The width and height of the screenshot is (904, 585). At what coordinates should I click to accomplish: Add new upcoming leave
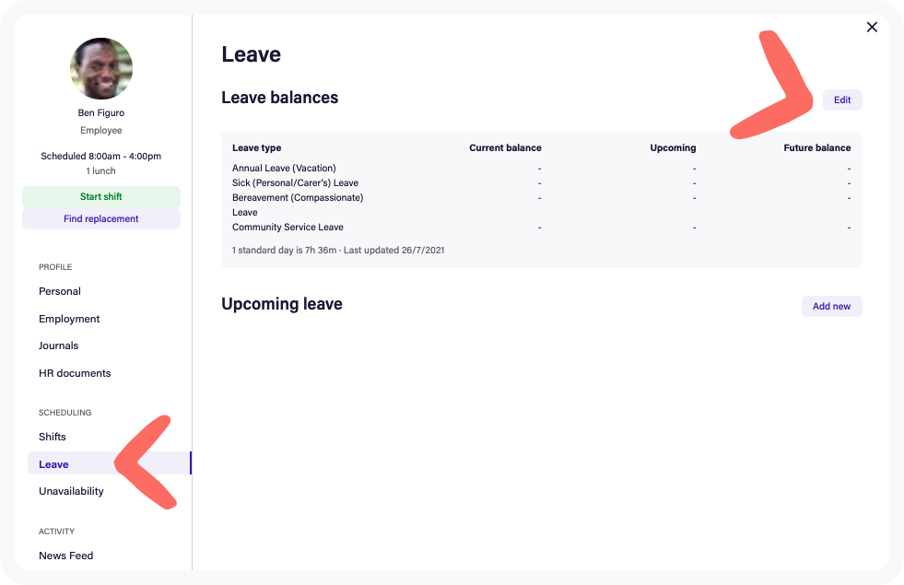(831, 306)
